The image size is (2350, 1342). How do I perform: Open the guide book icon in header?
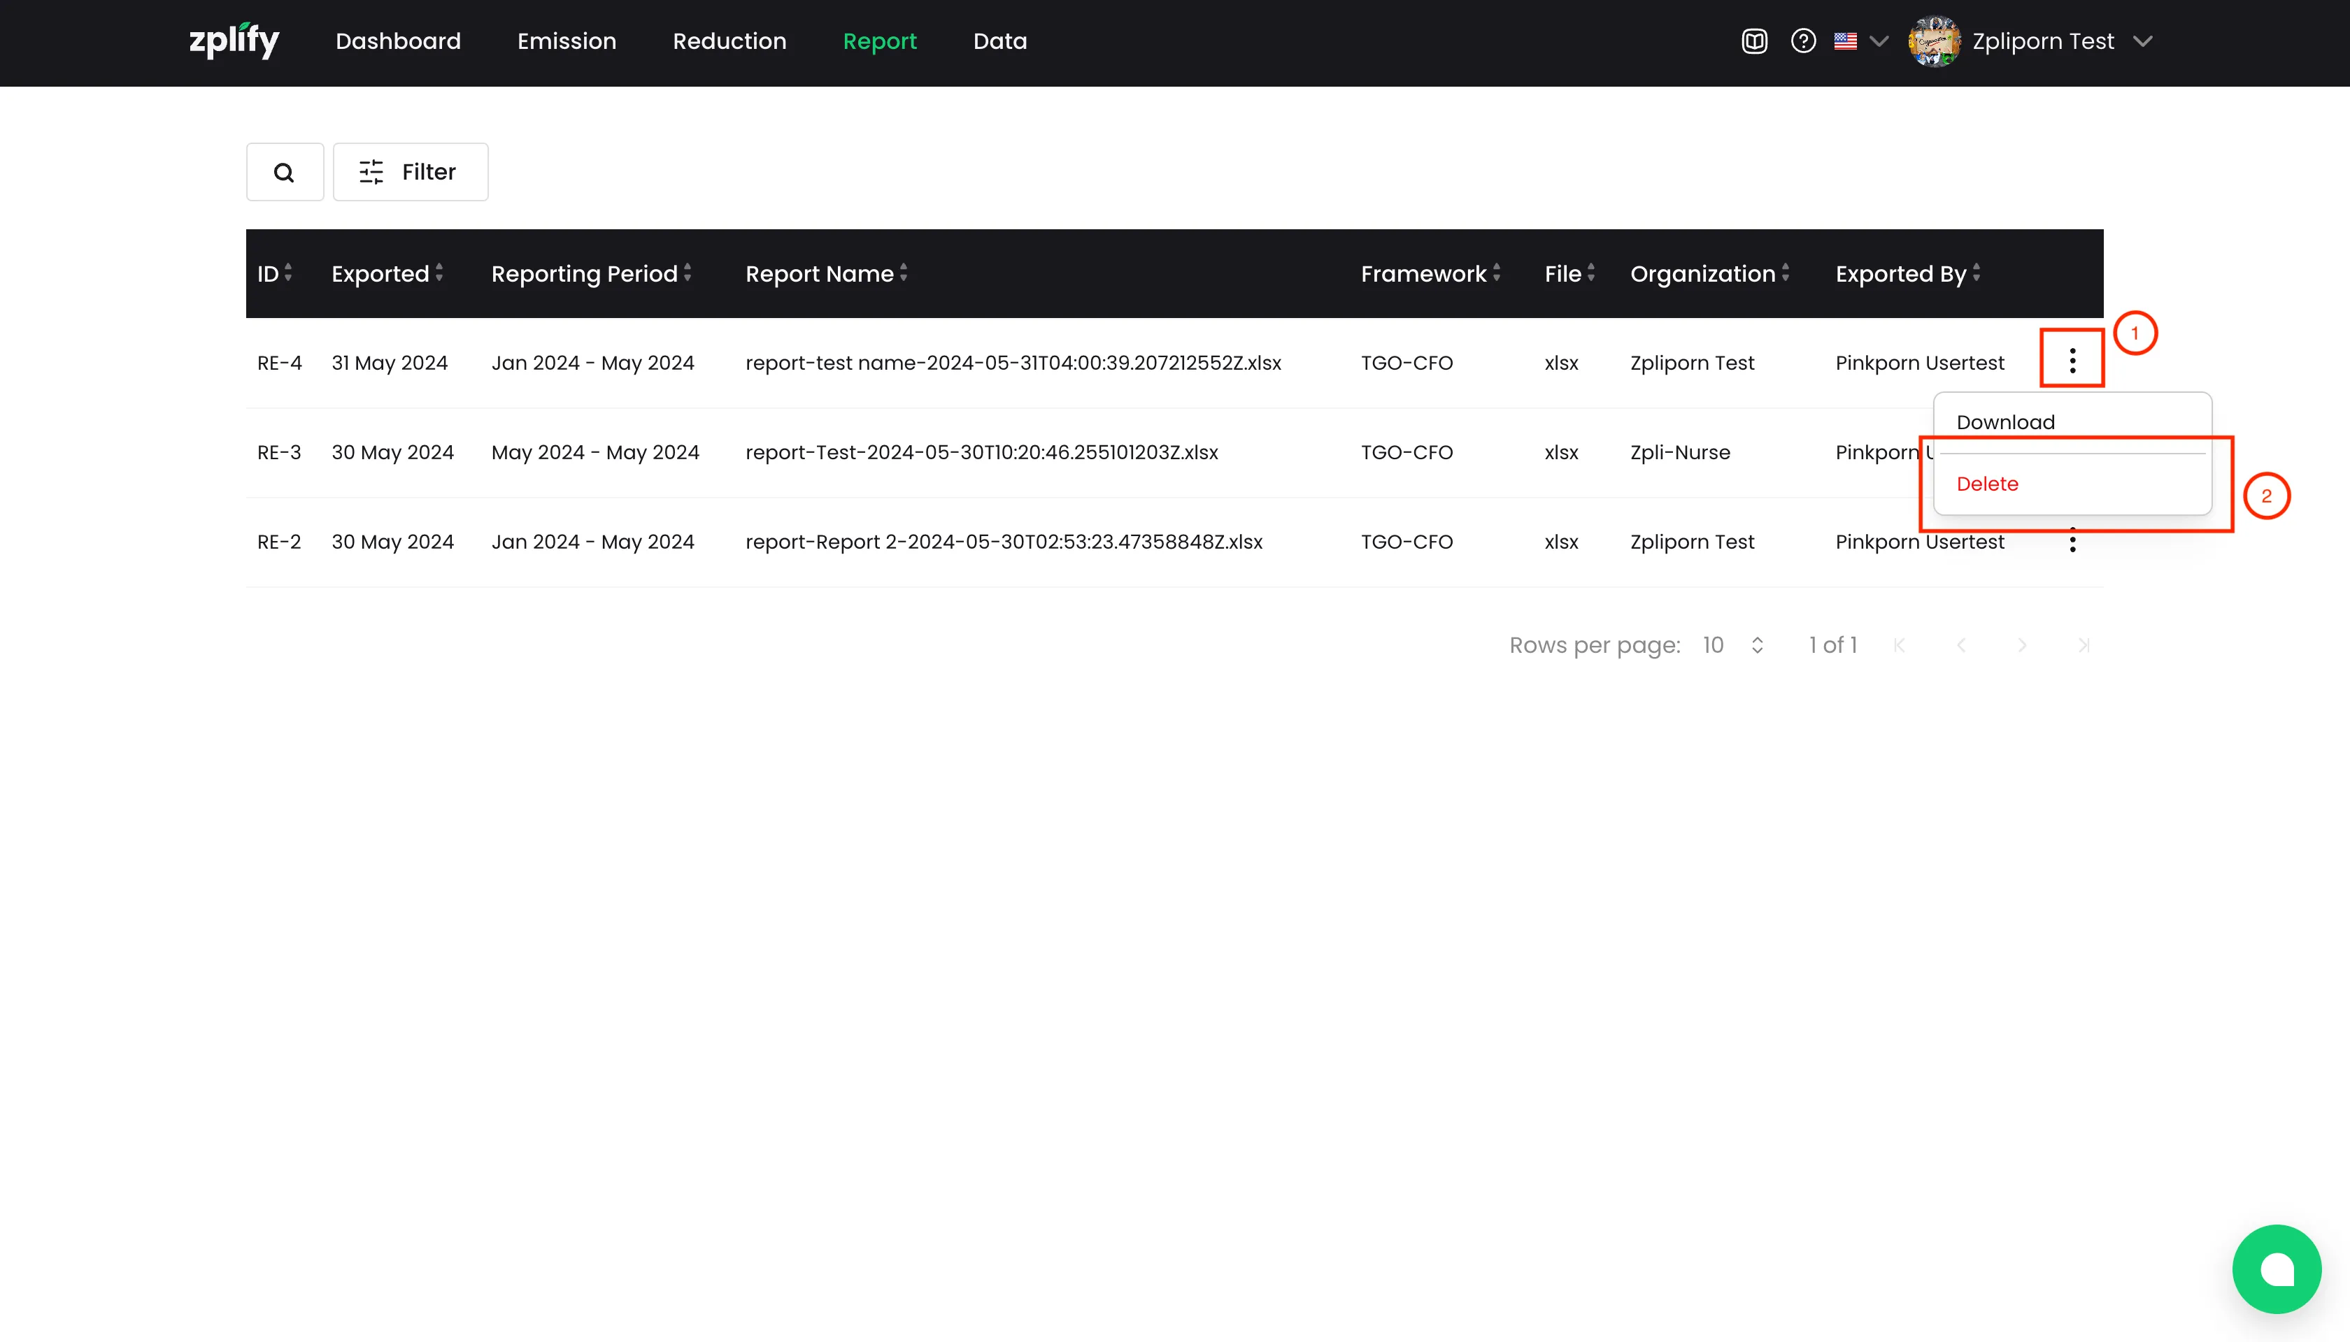tap(1753, 41)
